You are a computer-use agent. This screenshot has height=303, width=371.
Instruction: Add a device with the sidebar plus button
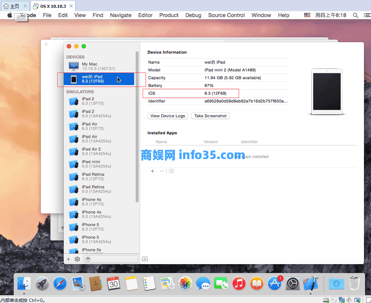coord(68,259)
